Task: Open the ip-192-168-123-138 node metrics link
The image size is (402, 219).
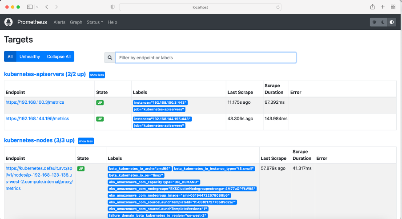Action: (39, 178)
